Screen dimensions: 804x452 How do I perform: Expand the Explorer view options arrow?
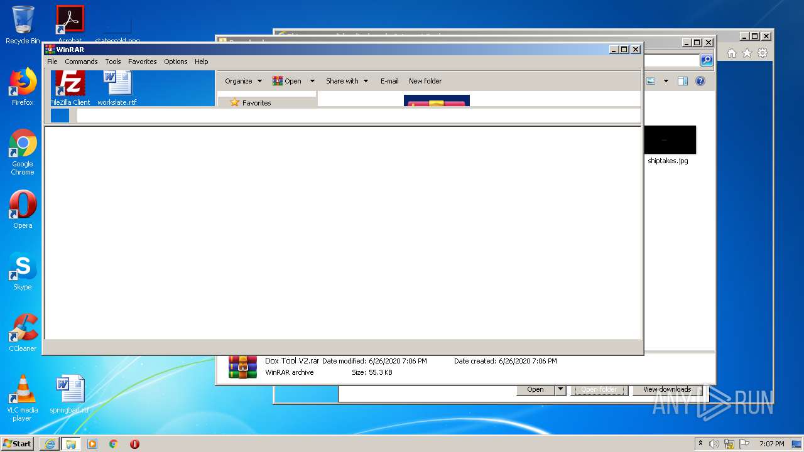[666, 81]
